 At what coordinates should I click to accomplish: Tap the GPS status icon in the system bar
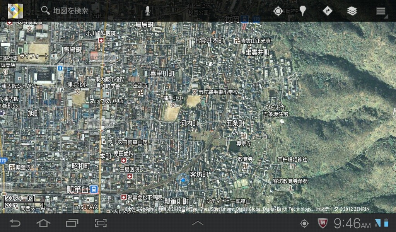[x=304, y=223]
